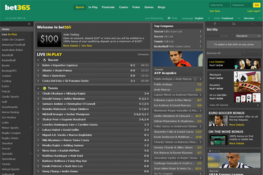Open Soccer Elite Euro List arrow
Image resolution: width=263 pixels, height=175 pixels.
coord(200,31)
